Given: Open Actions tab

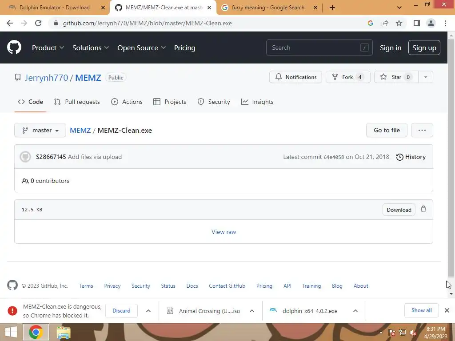Looking at the screenshot, I should (x=127, y=102).
